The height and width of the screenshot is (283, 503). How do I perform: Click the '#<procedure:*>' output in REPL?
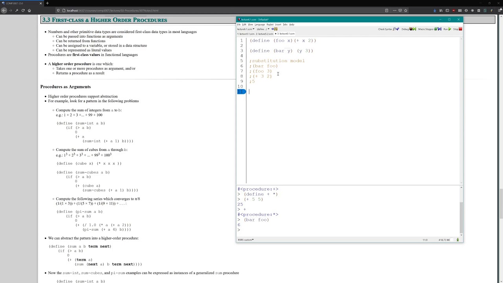point(258,215)
